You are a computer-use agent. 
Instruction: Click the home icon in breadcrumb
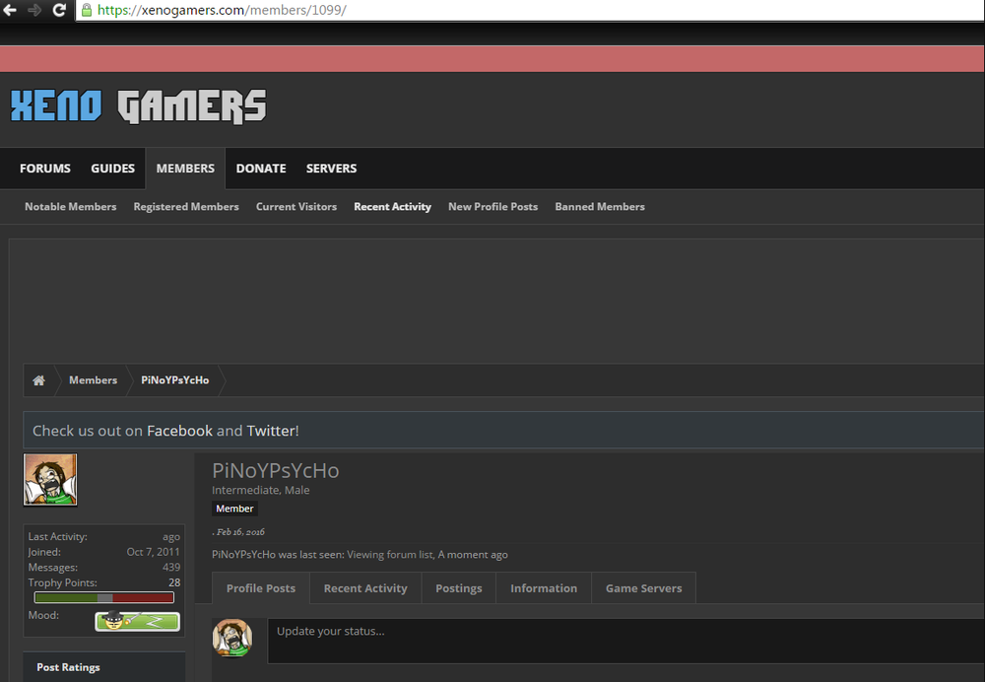click(x=39, y=380)
